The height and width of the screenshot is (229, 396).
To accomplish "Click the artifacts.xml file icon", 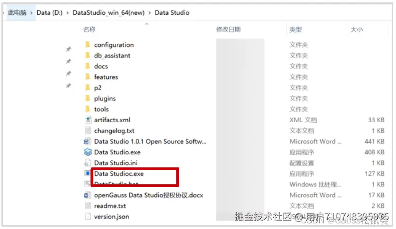I will point(88,119).
